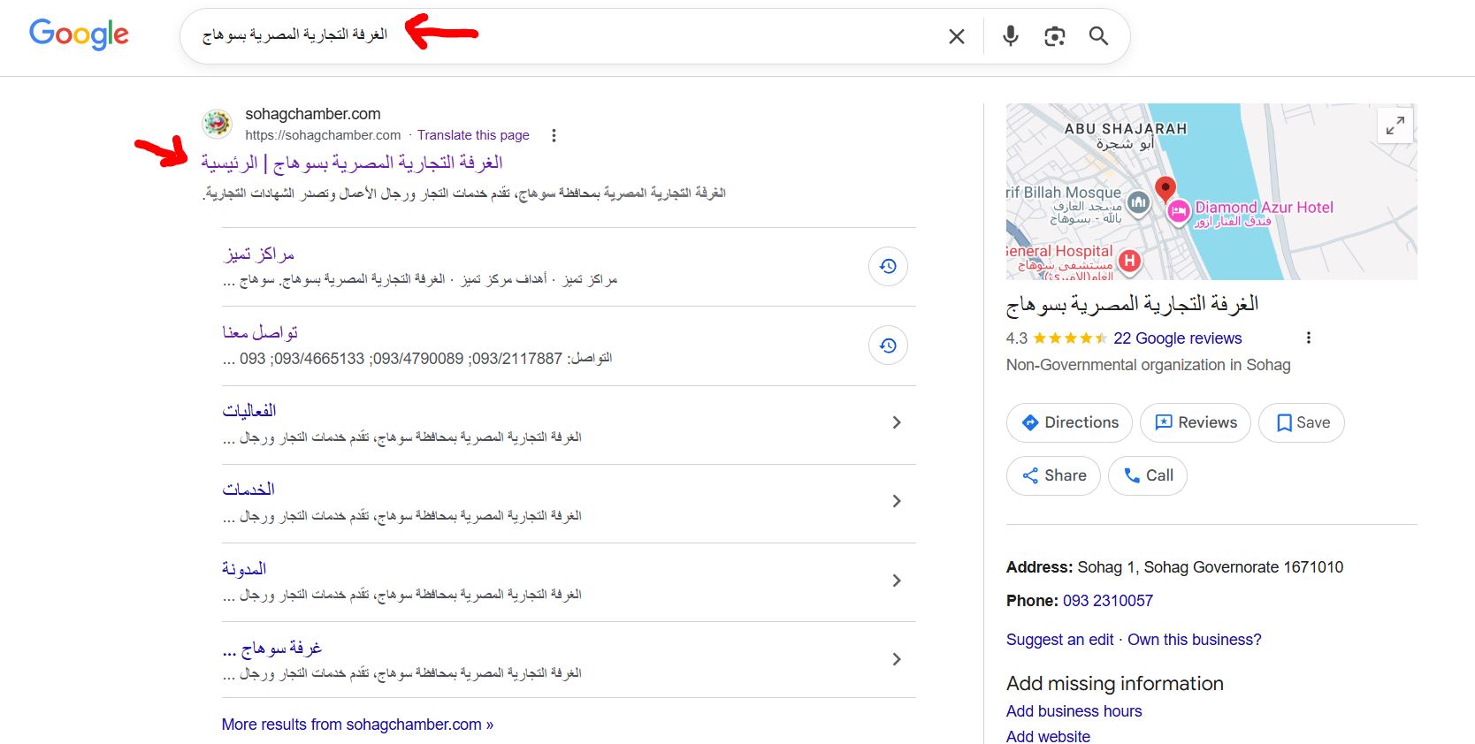Screen dimensions: 1475x744
Task: Open the 22 Google reviews link
Action: pos(1177,338)
